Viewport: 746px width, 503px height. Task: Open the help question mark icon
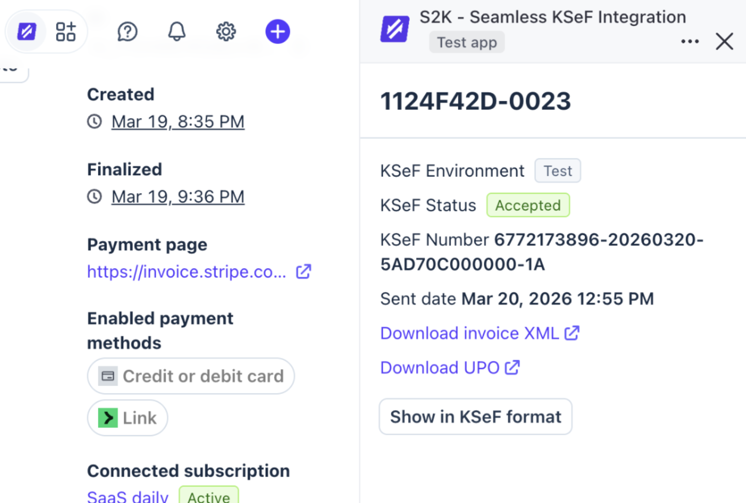click(127, 32)
